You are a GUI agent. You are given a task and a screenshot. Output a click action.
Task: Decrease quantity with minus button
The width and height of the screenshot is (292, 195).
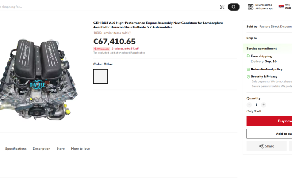click(x=249, y=105)
